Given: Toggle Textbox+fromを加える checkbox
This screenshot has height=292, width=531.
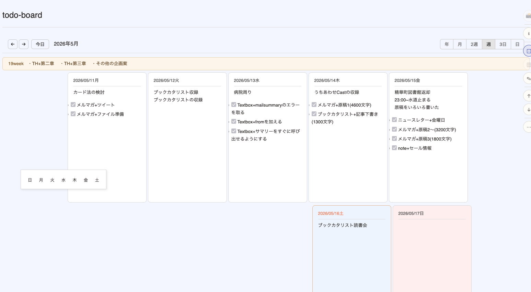Looking at the screenshot, I should point(234,121).
